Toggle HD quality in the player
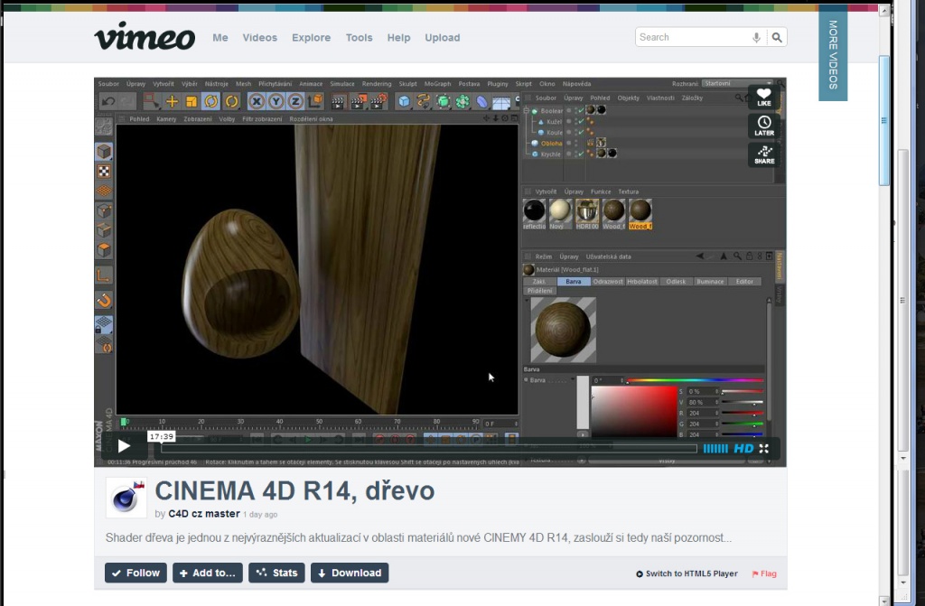This screenshot has height=606, width=925. pos(743,449)
